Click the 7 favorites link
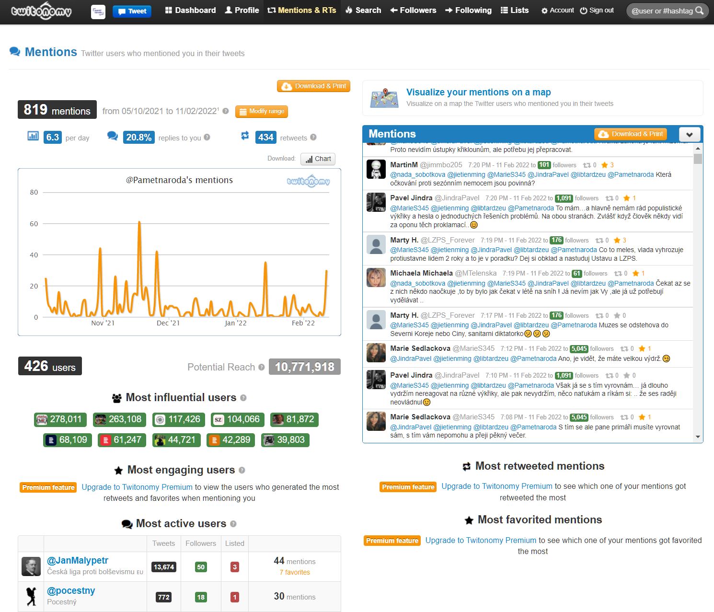 coord(295,572)
